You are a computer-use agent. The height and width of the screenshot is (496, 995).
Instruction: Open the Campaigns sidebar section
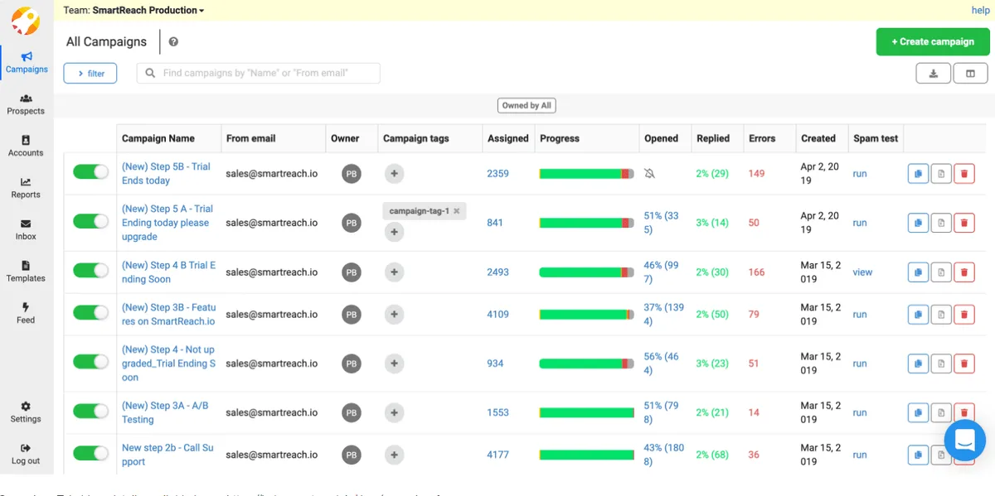point(26,58)
